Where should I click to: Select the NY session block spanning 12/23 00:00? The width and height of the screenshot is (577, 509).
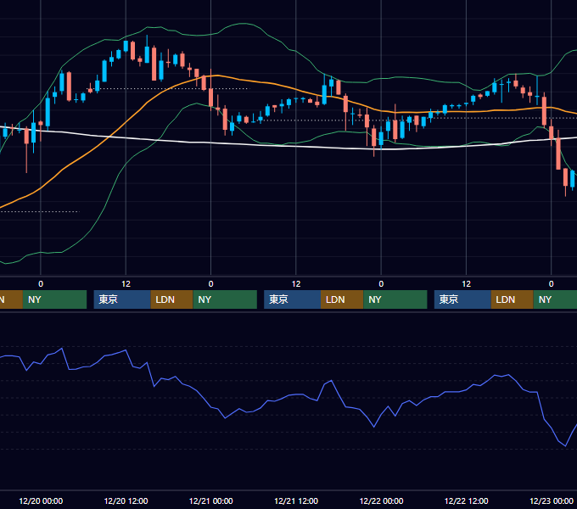pos(555,299)
